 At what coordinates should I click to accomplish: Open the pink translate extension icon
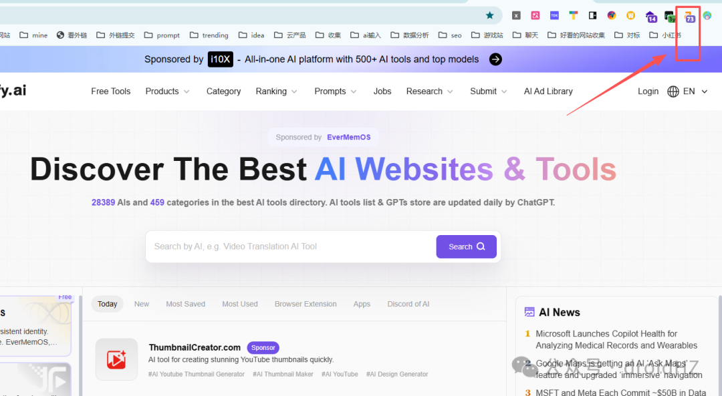tap(535, 15)
